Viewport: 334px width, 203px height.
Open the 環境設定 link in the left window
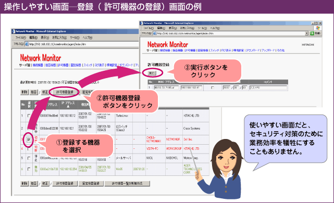112,65
